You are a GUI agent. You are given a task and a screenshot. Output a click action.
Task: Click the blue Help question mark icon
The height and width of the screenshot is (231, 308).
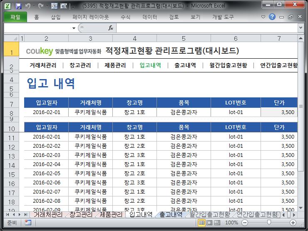tap(272, 17)
